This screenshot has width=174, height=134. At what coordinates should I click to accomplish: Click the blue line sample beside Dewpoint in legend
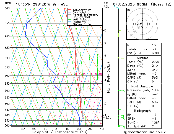(69, 12)
